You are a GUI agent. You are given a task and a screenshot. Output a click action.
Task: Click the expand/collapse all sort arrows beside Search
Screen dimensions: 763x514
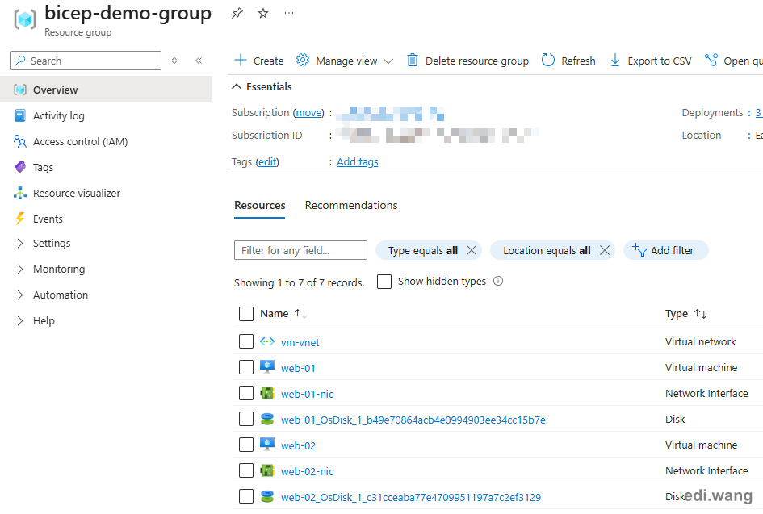[x=174, y=61]
